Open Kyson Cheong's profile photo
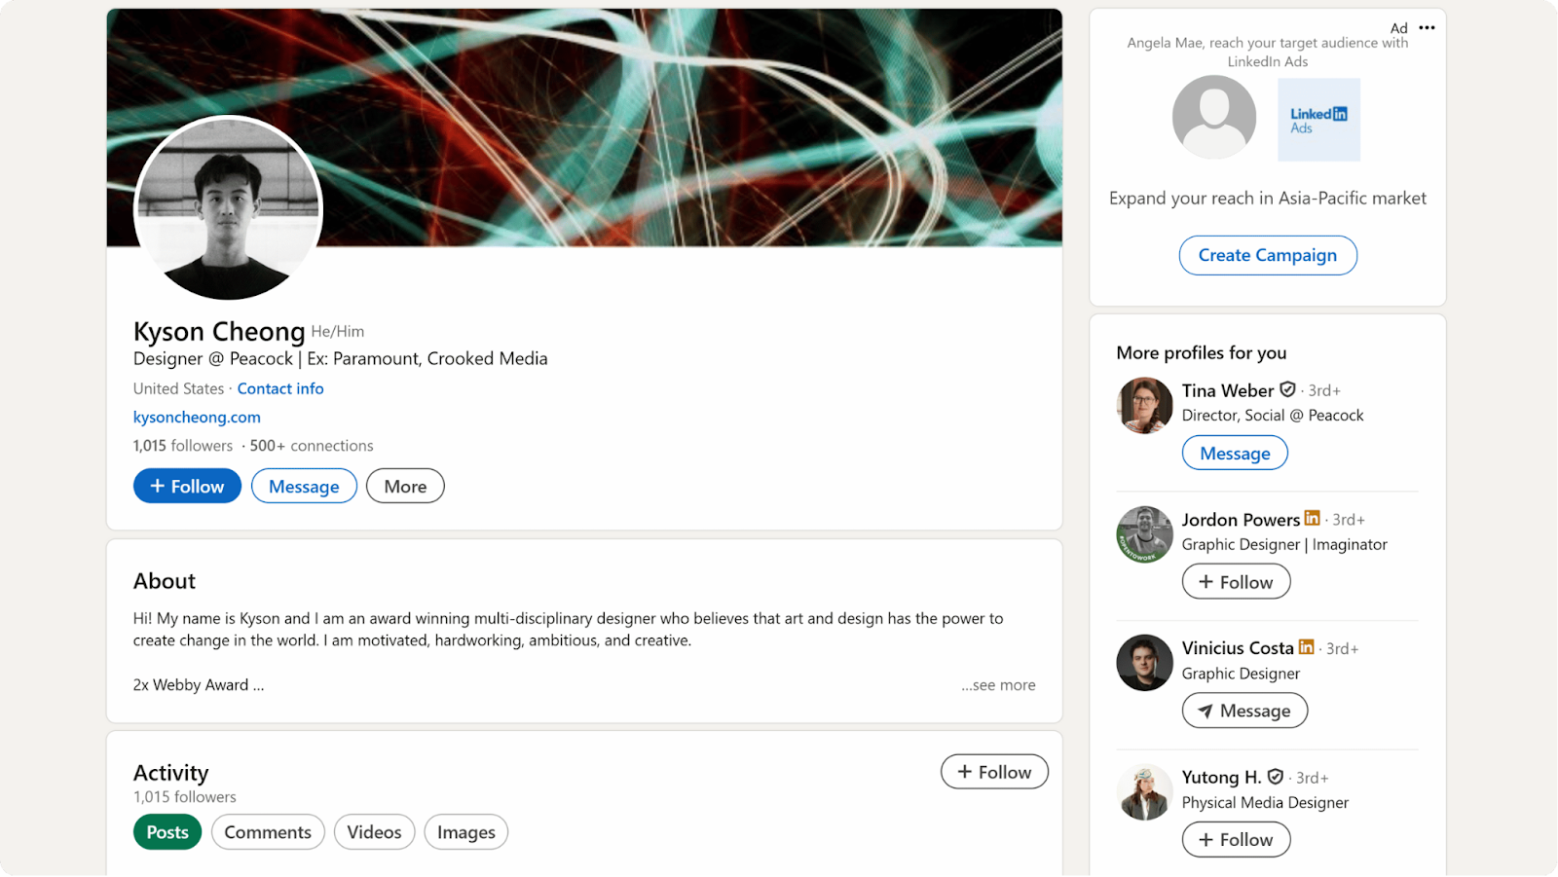This screenshot has height=877, width=1558. 228,208
